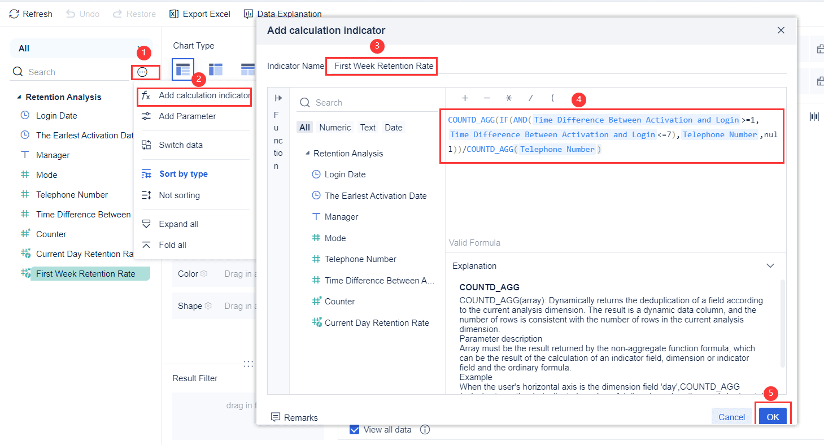
Task: Open Export Excel
Action: (x=199, y=14)
